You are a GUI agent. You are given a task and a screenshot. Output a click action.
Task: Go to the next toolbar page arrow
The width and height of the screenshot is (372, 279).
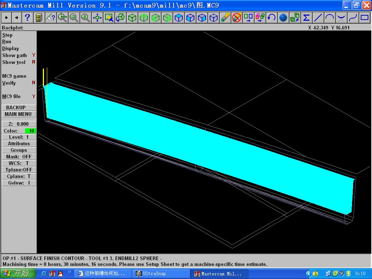coord(16,17)
